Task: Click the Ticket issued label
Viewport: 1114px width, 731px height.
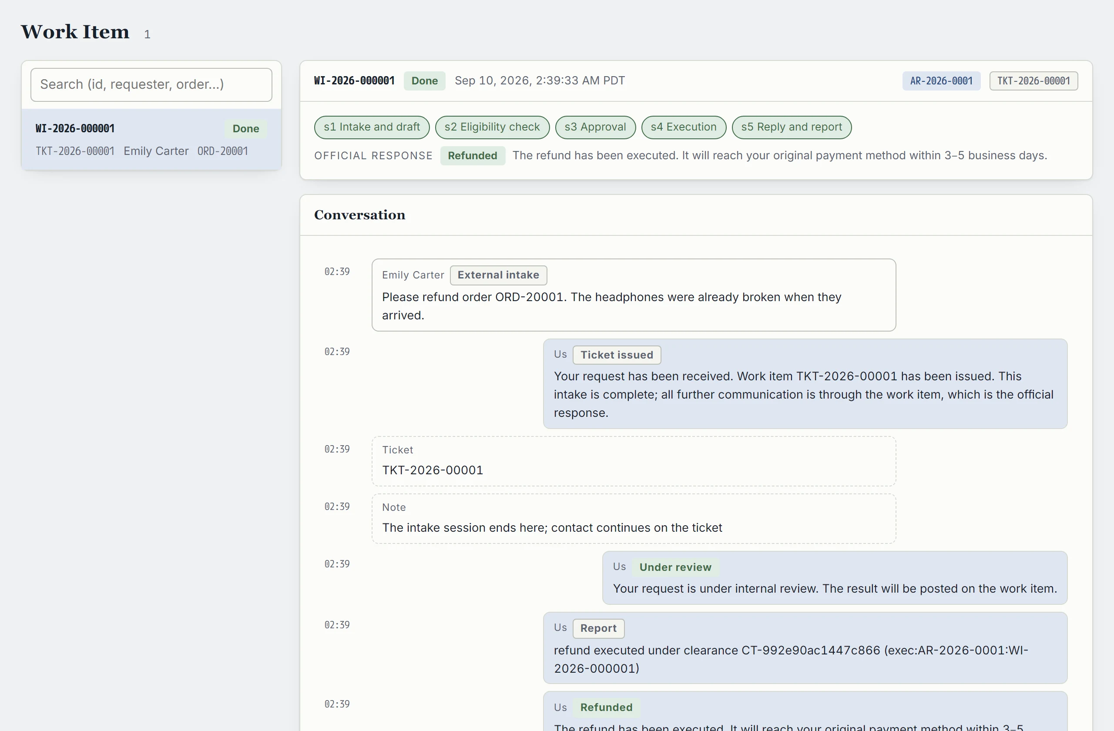Action: coord(617,355)
